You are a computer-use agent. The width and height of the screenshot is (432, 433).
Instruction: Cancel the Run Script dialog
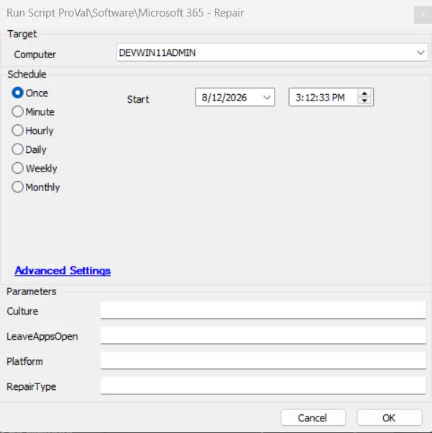[x=313, y=417]
